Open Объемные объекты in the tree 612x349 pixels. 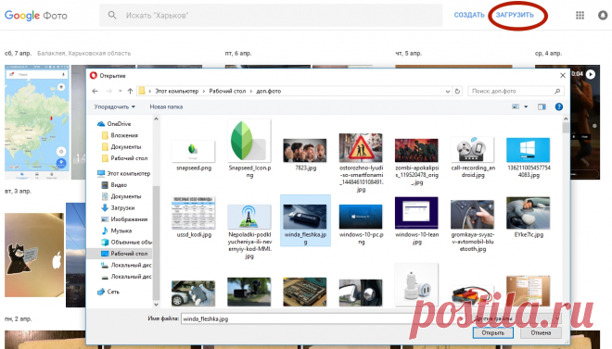[126, 242]
